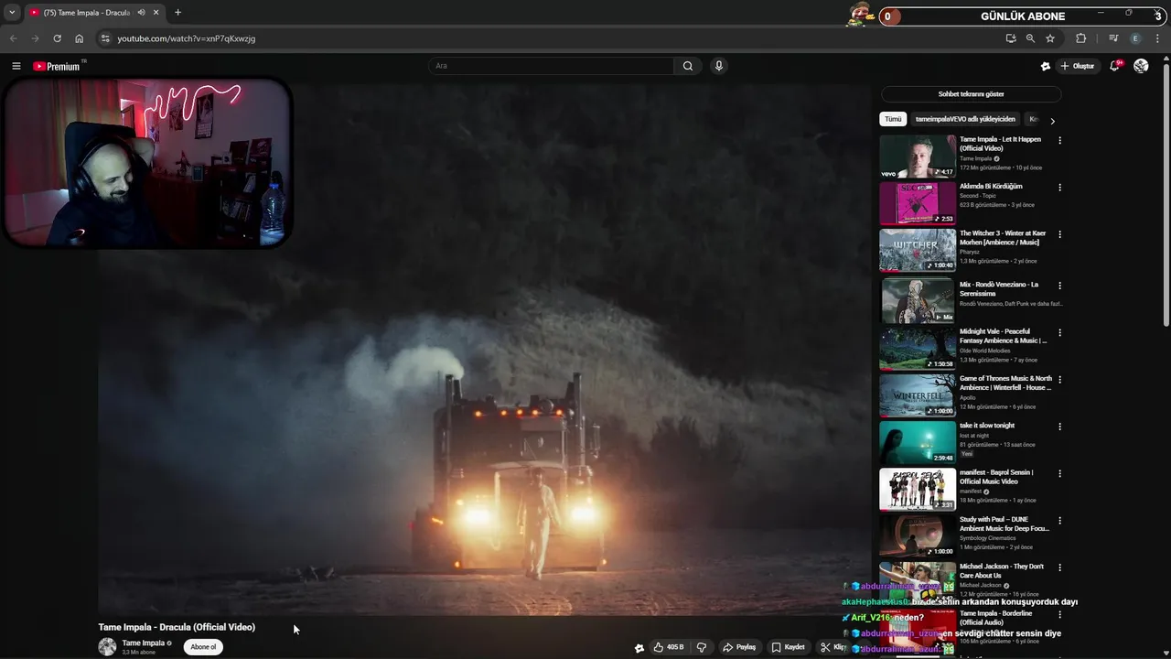Open a new browser tab
The image size is (1171, 659).
point(177,13)
